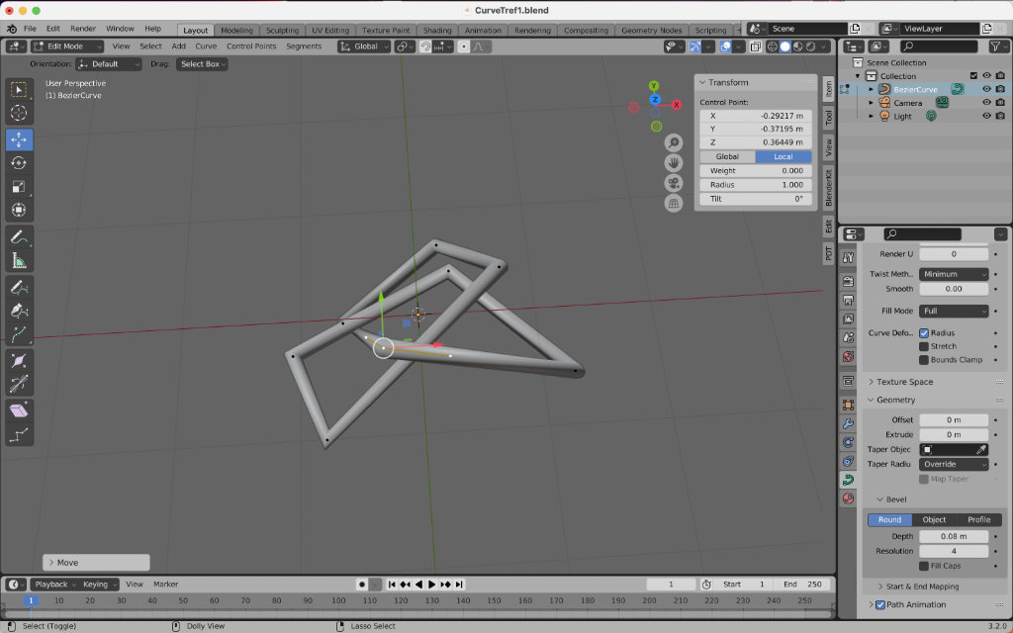Screen dimensions: 1013x633
Task: Enable the Fill Caps checkbox
Action: click(924, 566)
